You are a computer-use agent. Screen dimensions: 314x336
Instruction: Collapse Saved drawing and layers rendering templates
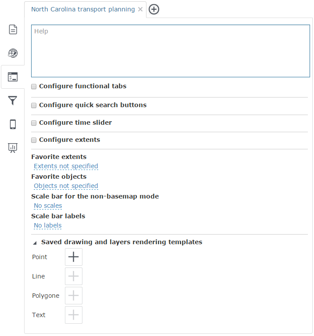click(x=35, y=242)
